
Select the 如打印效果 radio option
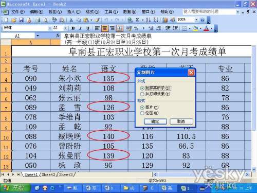coord(142,94)
